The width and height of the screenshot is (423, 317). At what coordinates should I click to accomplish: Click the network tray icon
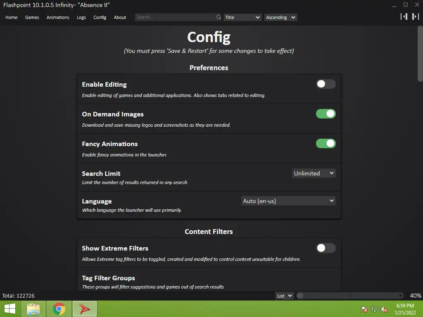374,309
